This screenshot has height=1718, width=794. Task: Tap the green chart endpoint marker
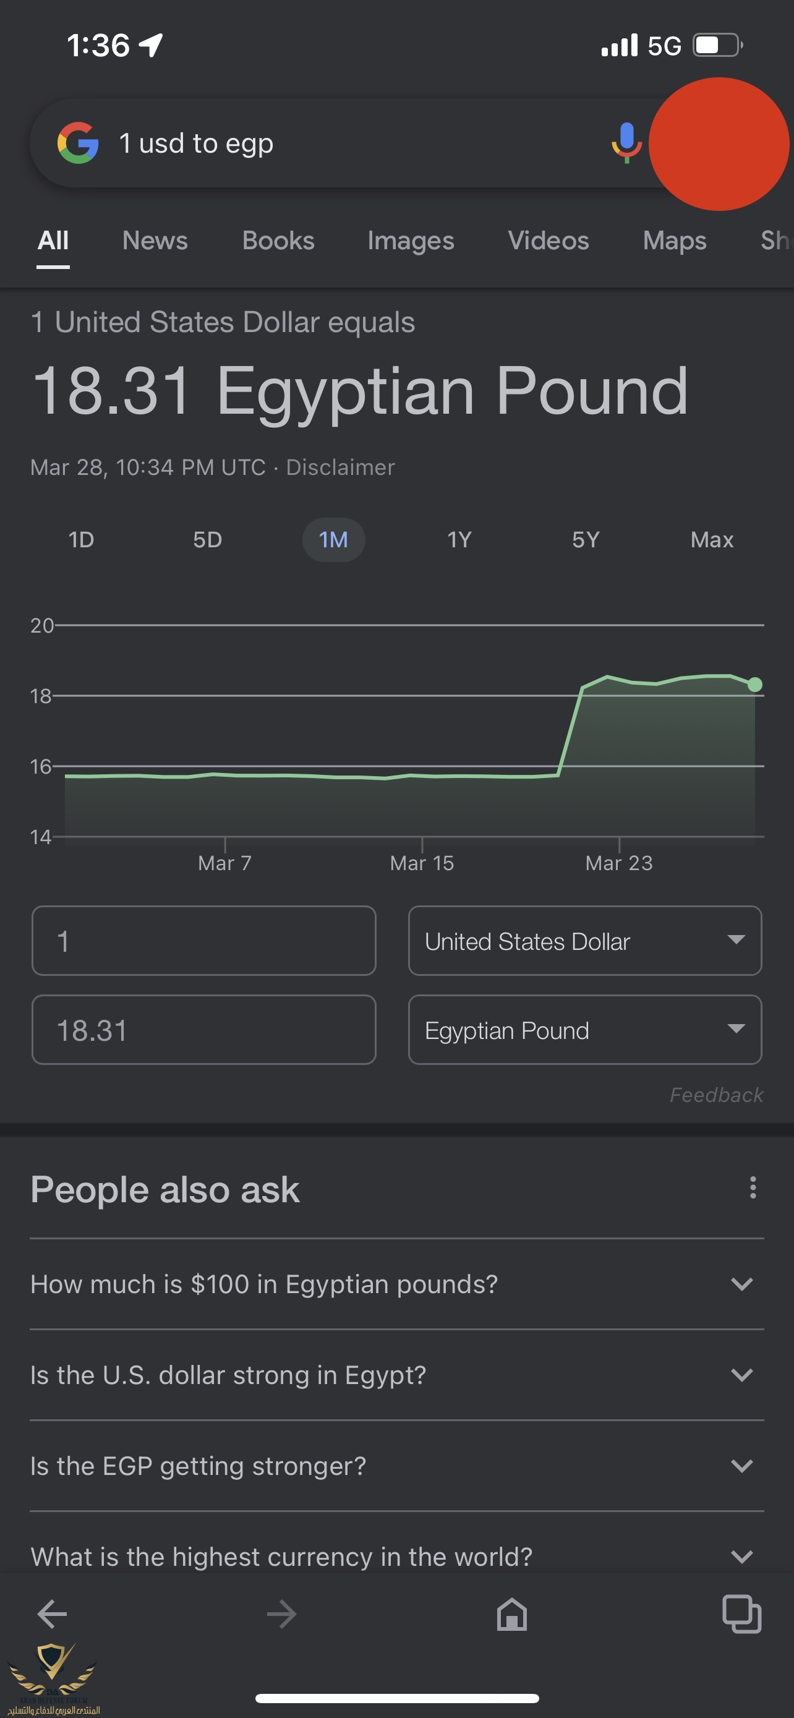click(x=754, y=684)
